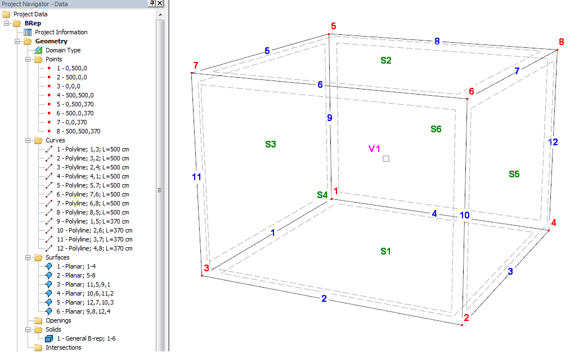Click surface label S3 in the 3D view
This screenshot has height=353, width=579.
click(x=271, y=144)
